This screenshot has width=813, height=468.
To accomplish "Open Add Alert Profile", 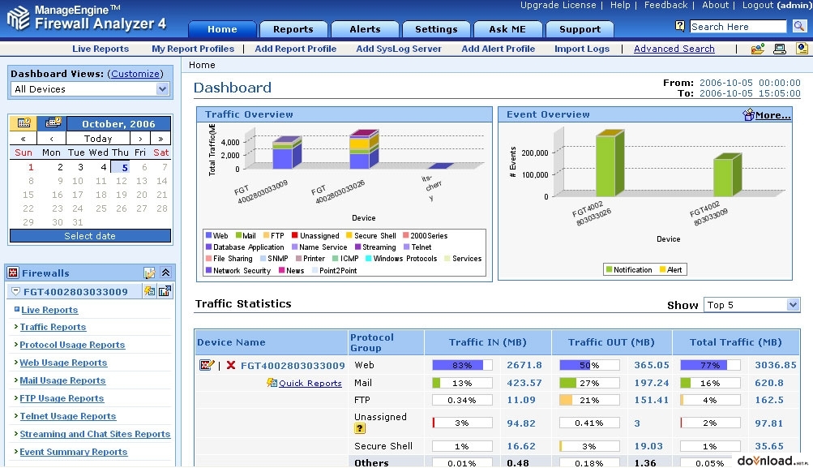I will (x=498, y=49).
